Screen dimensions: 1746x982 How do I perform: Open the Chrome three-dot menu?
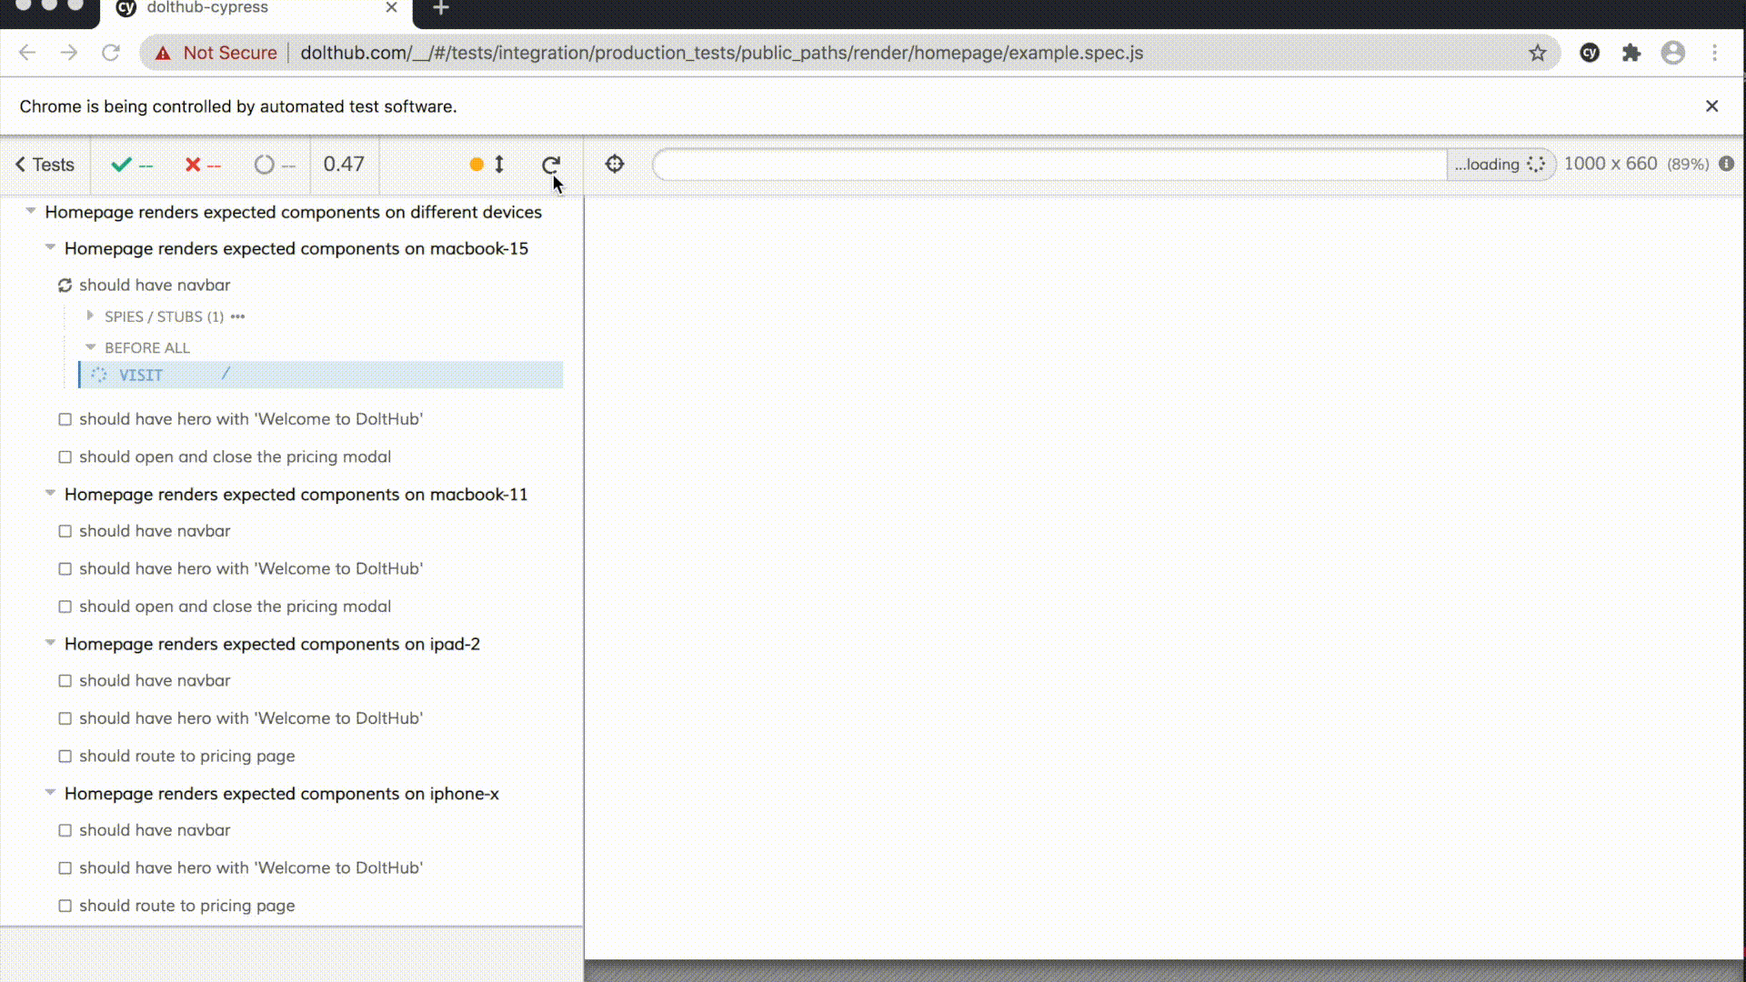(x=1716, y=53)
